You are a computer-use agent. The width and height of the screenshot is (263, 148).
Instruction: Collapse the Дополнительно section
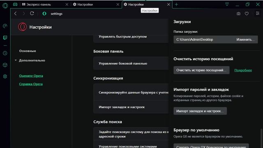tap(30, 60)
